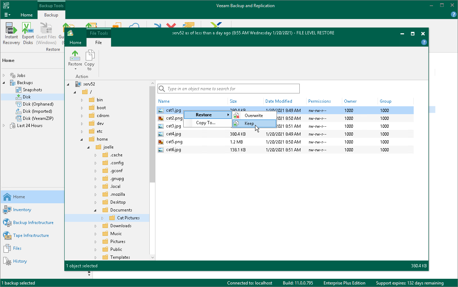Image resolution: width=458 pixels, height=287 pixels.
Task: Choose Overwrite from Restore submenu
Action: [x=254, y=116]
